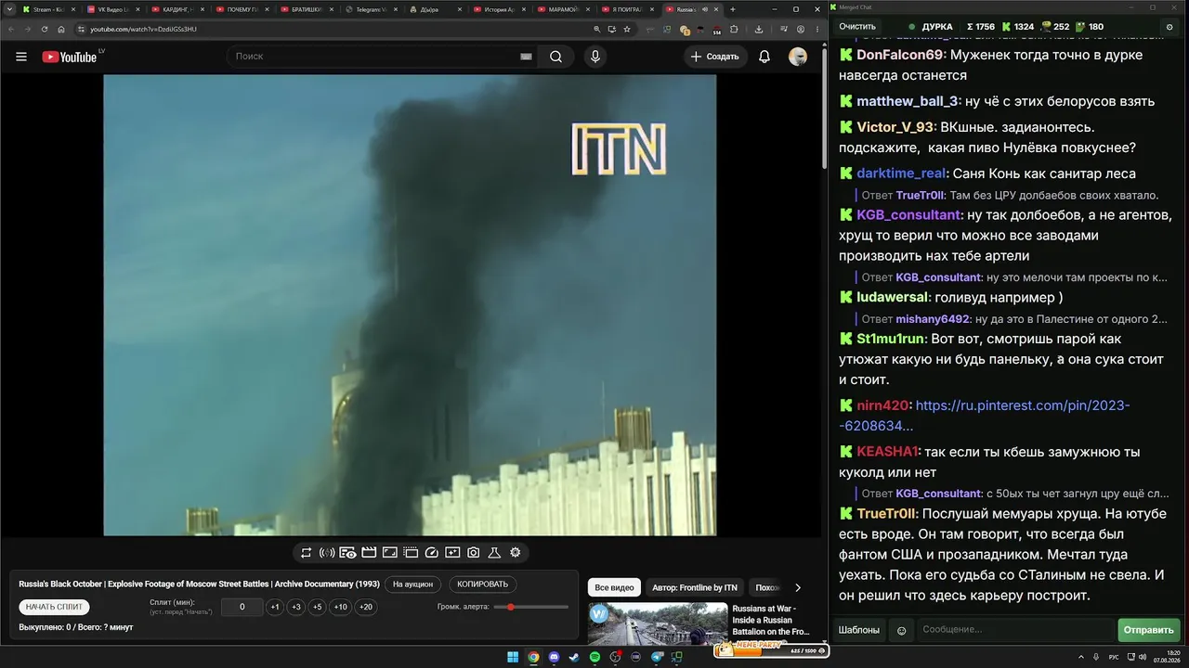Open player toolbar settings gear
The width and height of the screenshot is (1189, 668).
(x=516, y=553)
